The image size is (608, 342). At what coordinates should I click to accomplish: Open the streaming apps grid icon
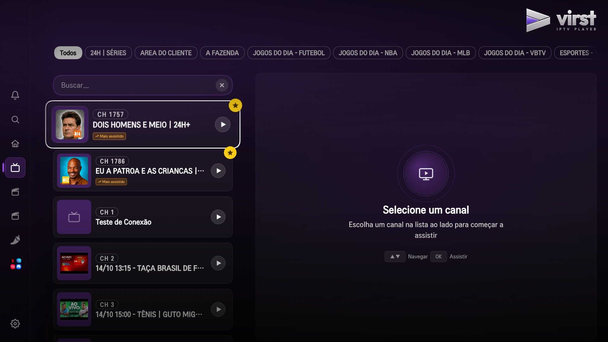click(x=16, y=264)
